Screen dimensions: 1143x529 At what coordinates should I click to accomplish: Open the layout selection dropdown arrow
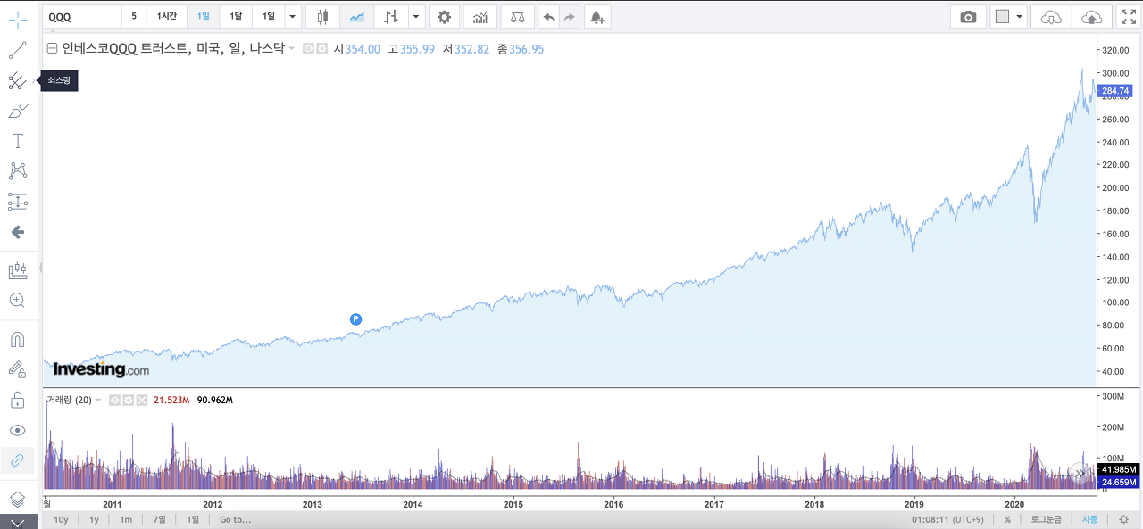pos(1020,16)
